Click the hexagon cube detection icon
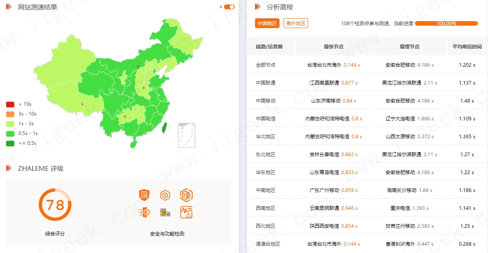The height and width of the screenshot is (253, 488). tap(165, 195)
